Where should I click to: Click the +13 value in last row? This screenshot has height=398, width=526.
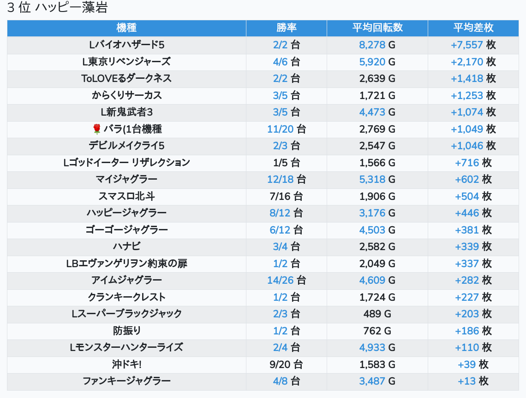(466, 381)
